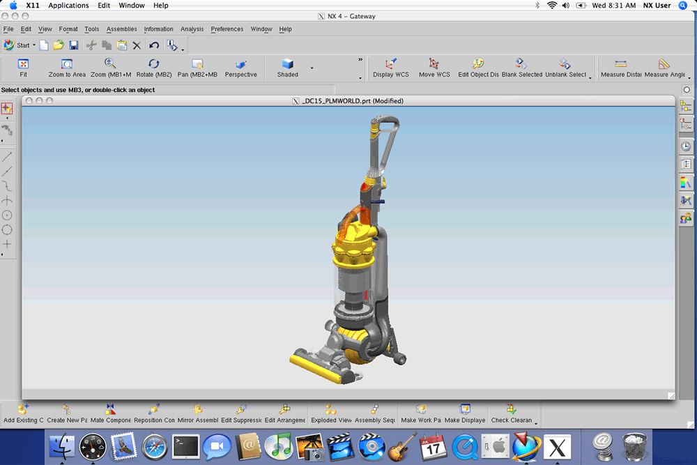
Task: Open Terminal from the Dock
Action: tap(185, 447)
